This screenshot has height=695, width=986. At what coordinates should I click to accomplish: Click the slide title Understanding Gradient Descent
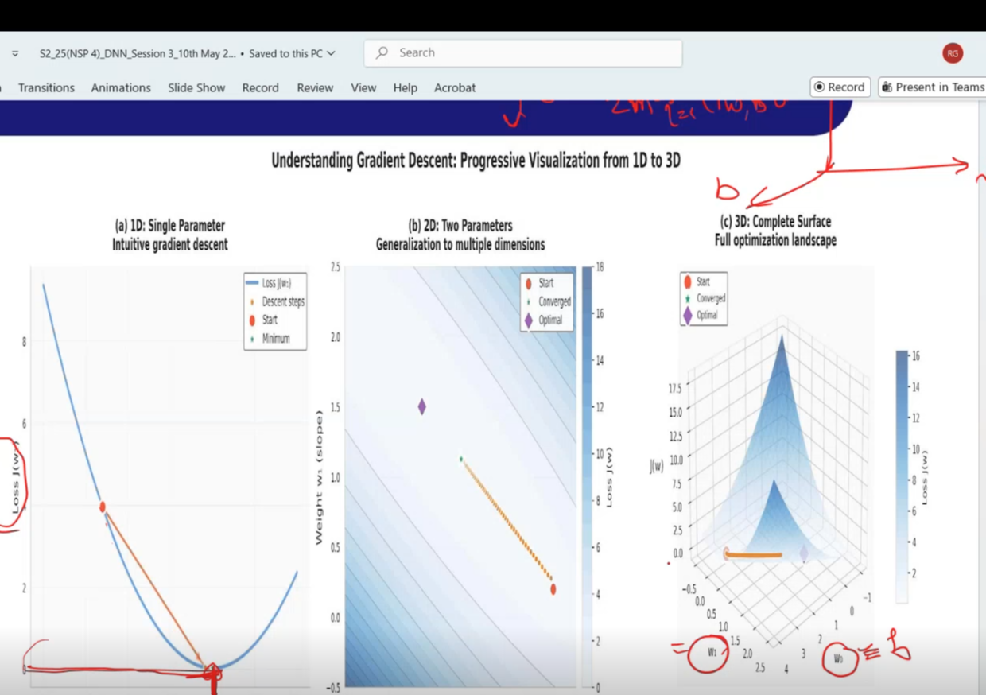476,161
